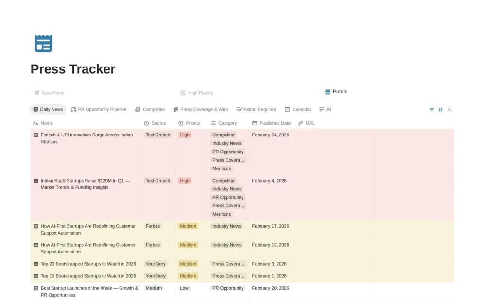486x303 pixels.
Task: Open the Competitor view tab
Action: [x=150, y=109]
